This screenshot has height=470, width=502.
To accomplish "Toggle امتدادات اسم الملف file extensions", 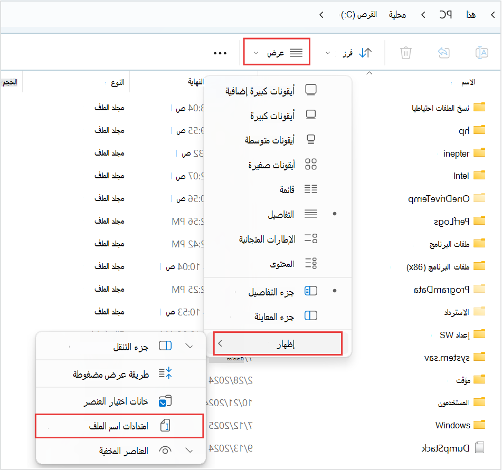I will pyautogui.click(x=119, y=426).
